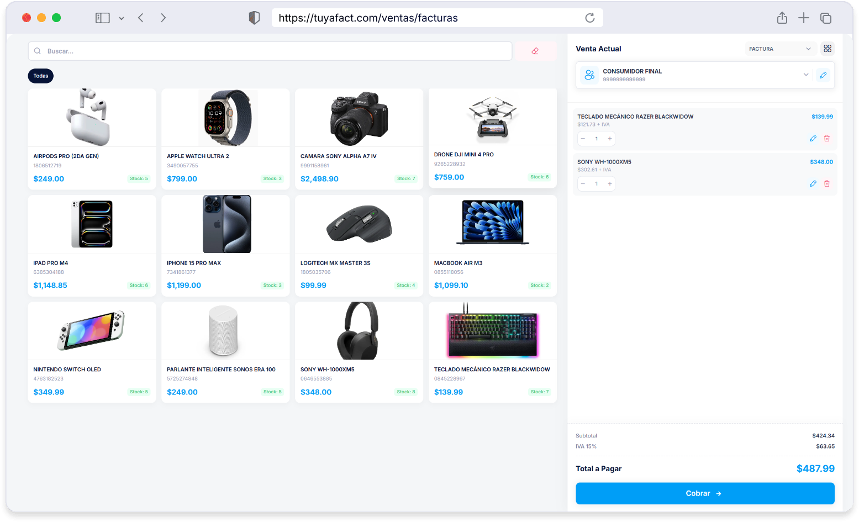Viewport: 859px width, 522px height.
Task: Edit the Consumidor Final customer
Action: coord(823,75)
